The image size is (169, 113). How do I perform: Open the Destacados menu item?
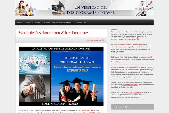pyautogui.click(x=82, y=23)
